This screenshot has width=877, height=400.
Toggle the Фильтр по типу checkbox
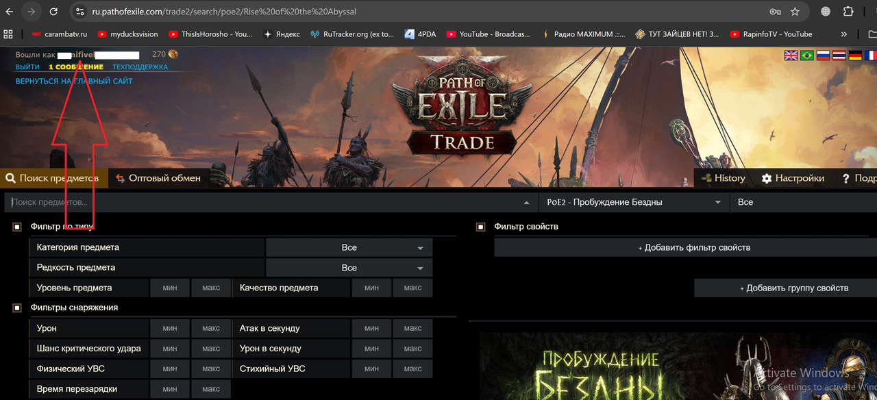click(17, 227)
